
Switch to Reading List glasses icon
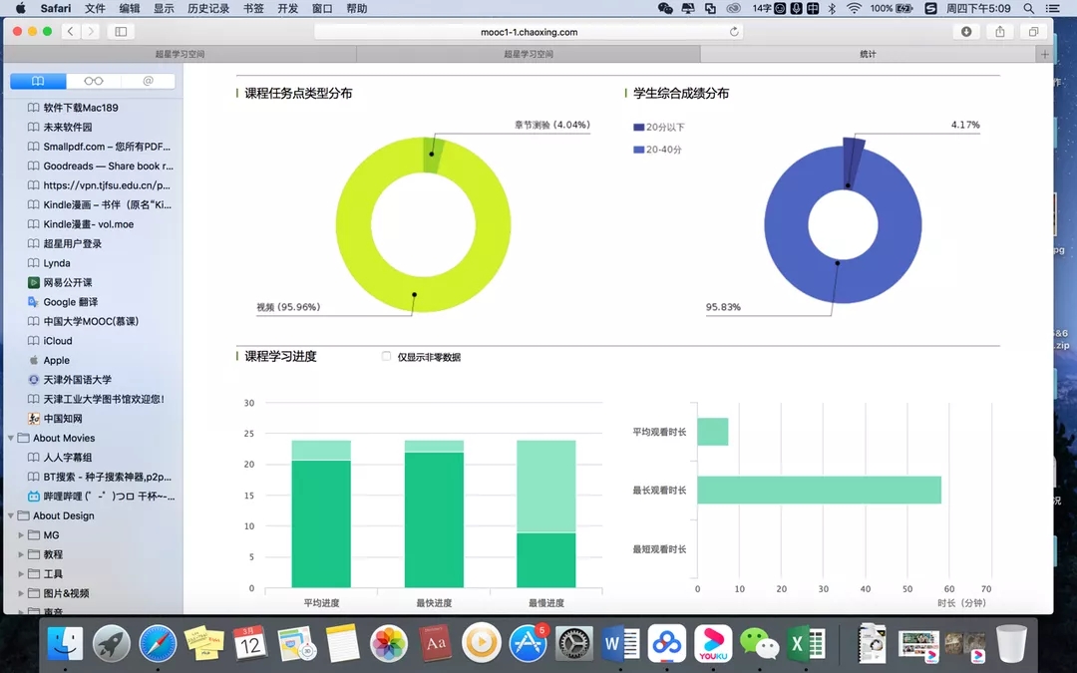[x=93, y=81]
